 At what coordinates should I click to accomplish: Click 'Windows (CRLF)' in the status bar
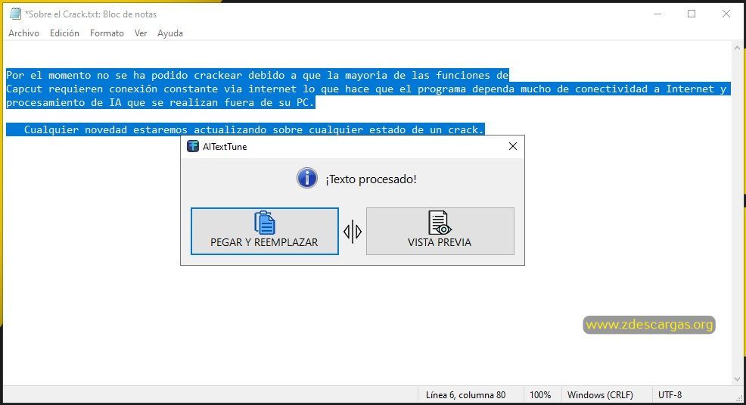[600, 395]
